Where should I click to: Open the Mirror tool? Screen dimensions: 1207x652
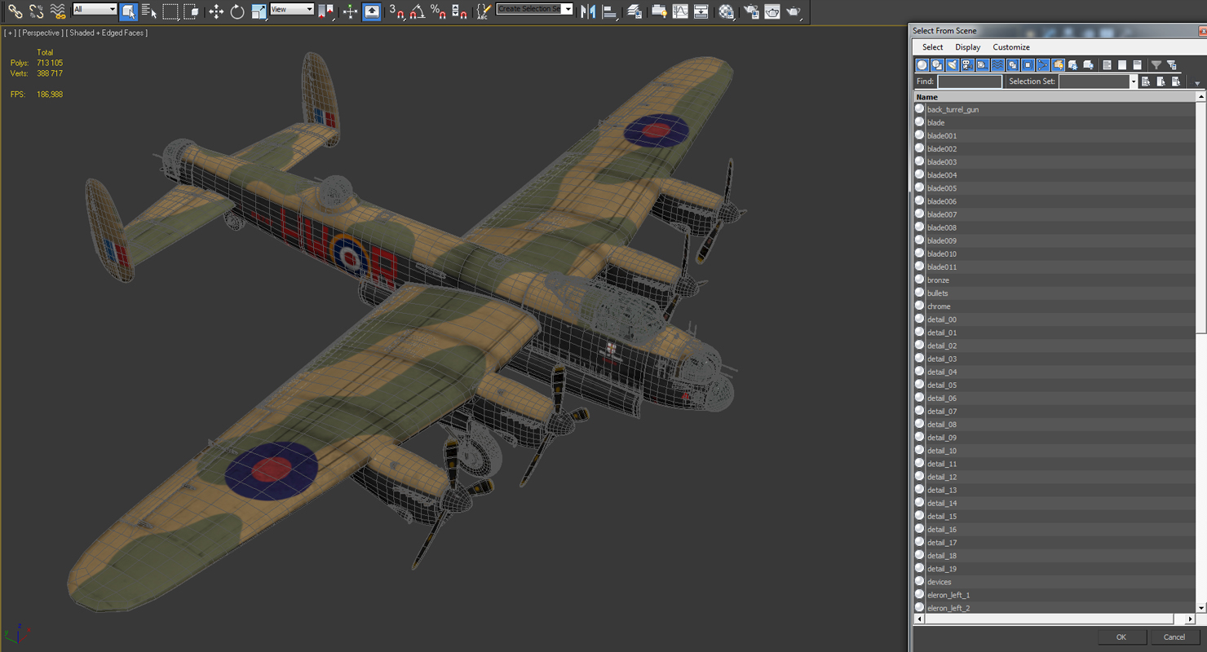(x=588, y=11)
